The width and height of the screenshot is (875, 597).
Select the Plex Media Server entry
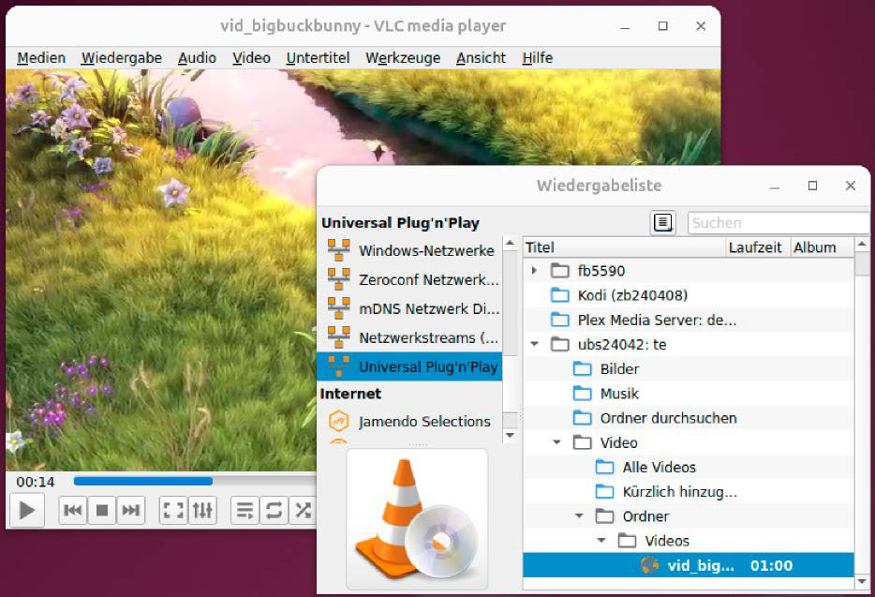pyautogui.click(x=689, y=320)
